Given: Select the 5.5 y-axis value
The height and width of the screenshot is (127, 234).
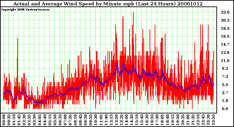Looking at the screenshot, I should [x=225, y=85].
